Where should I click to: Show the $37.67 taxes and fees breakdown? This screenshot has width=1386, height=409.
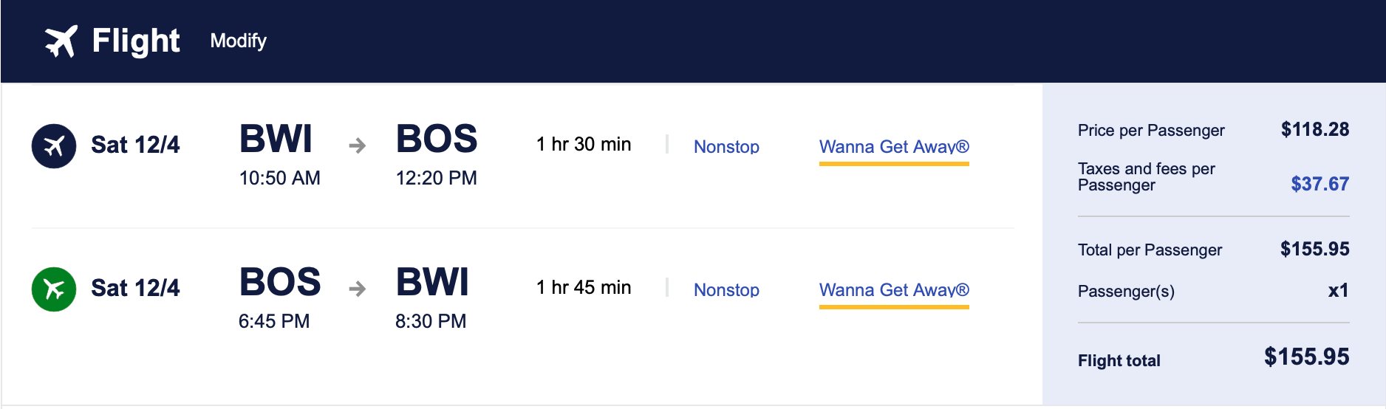(x=1320, y=184)
